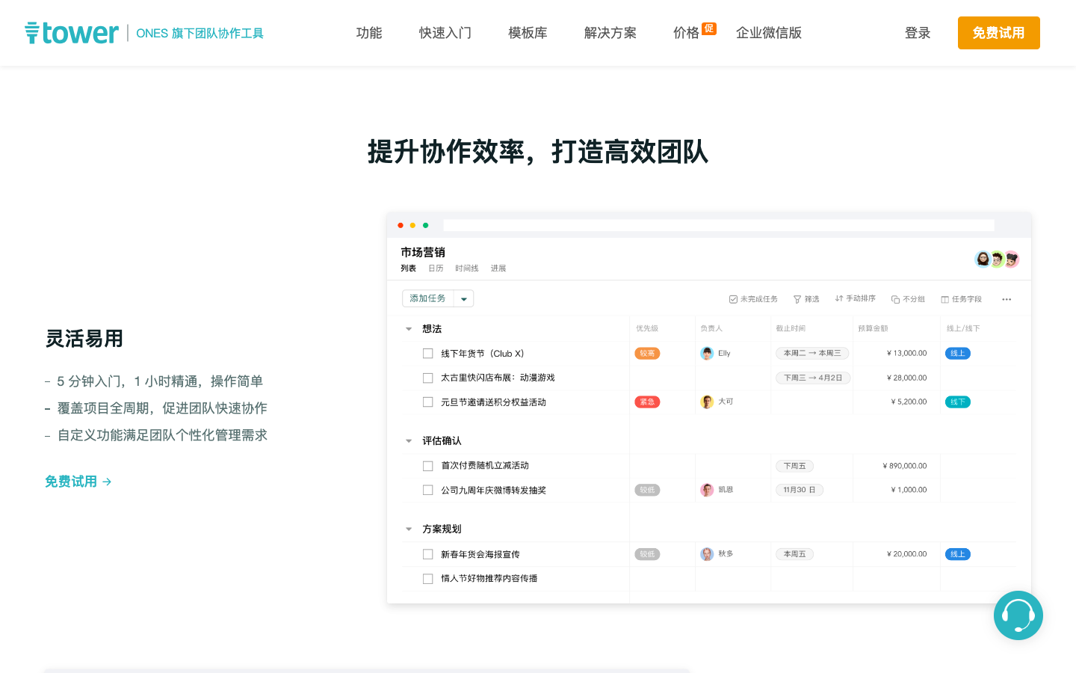Click the manual sort (手动排序) icon
The height and width of the screenshot is (673, 1076).
[x=839, y=298]
